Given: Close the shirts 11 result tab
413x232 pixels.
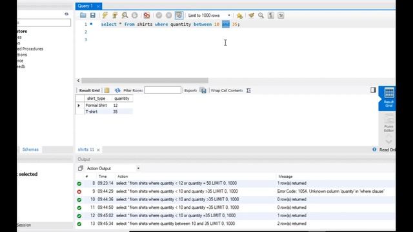Looking at the screenshot, I should (x=98, y=150).
